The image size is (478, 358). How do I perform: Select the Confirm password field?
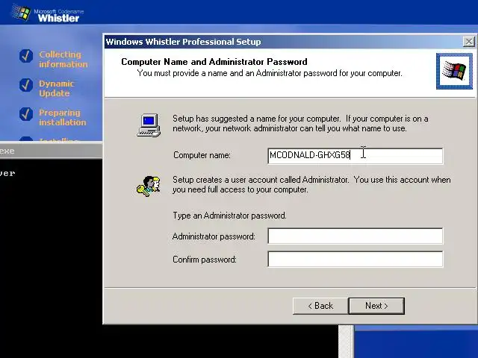click(356, 259)
